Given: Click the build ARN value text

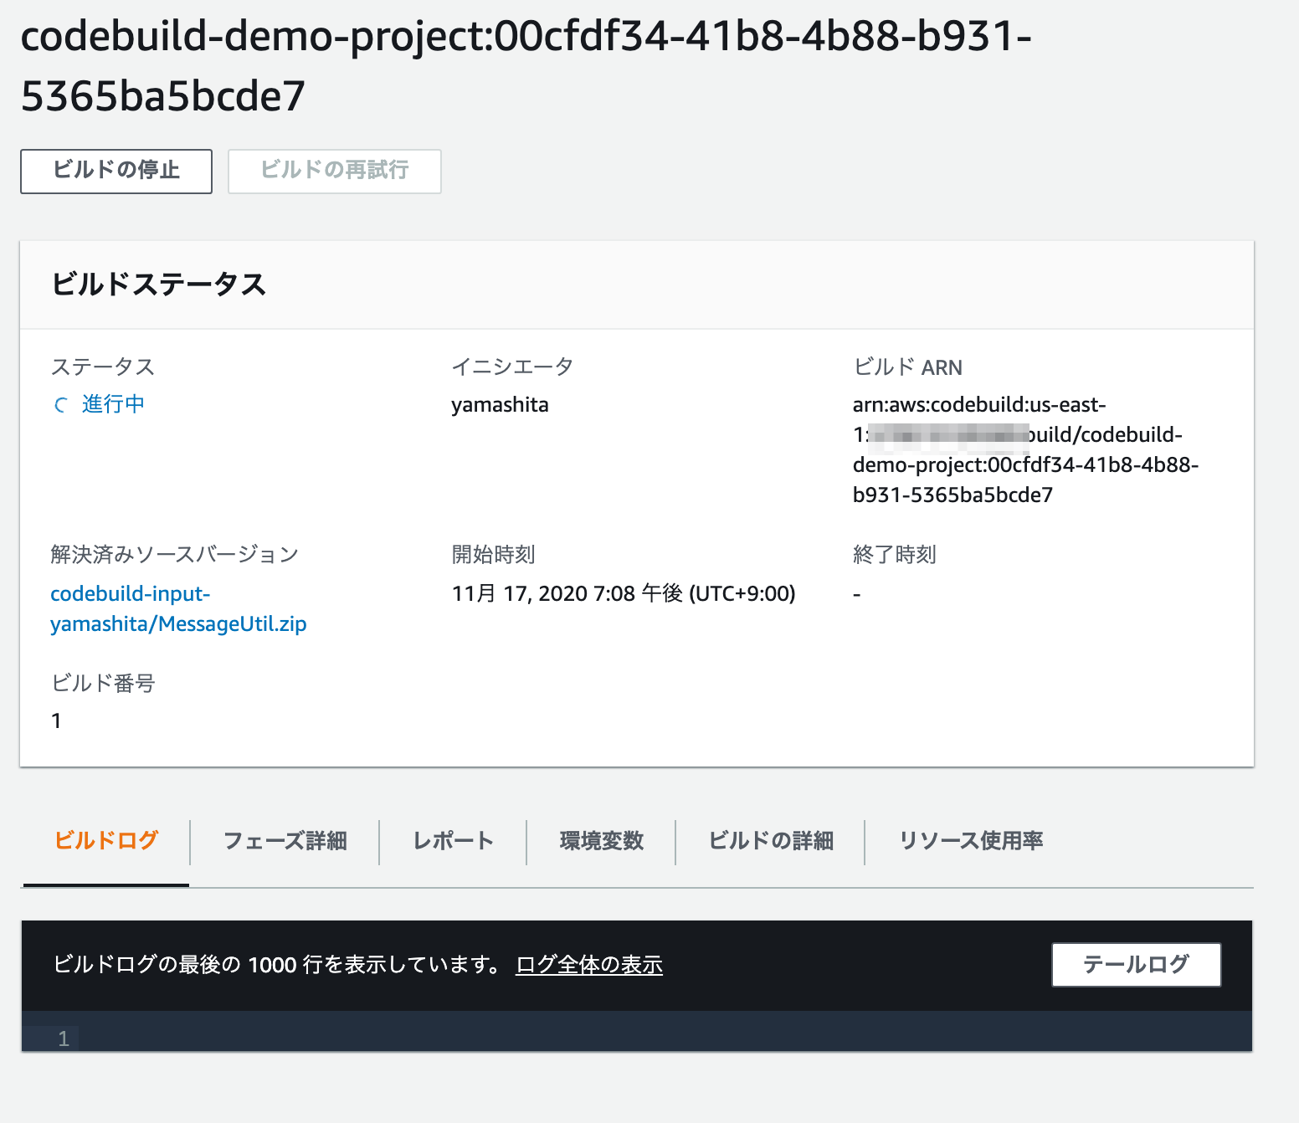Looking at the screenshot, I should pos(1025,450).
